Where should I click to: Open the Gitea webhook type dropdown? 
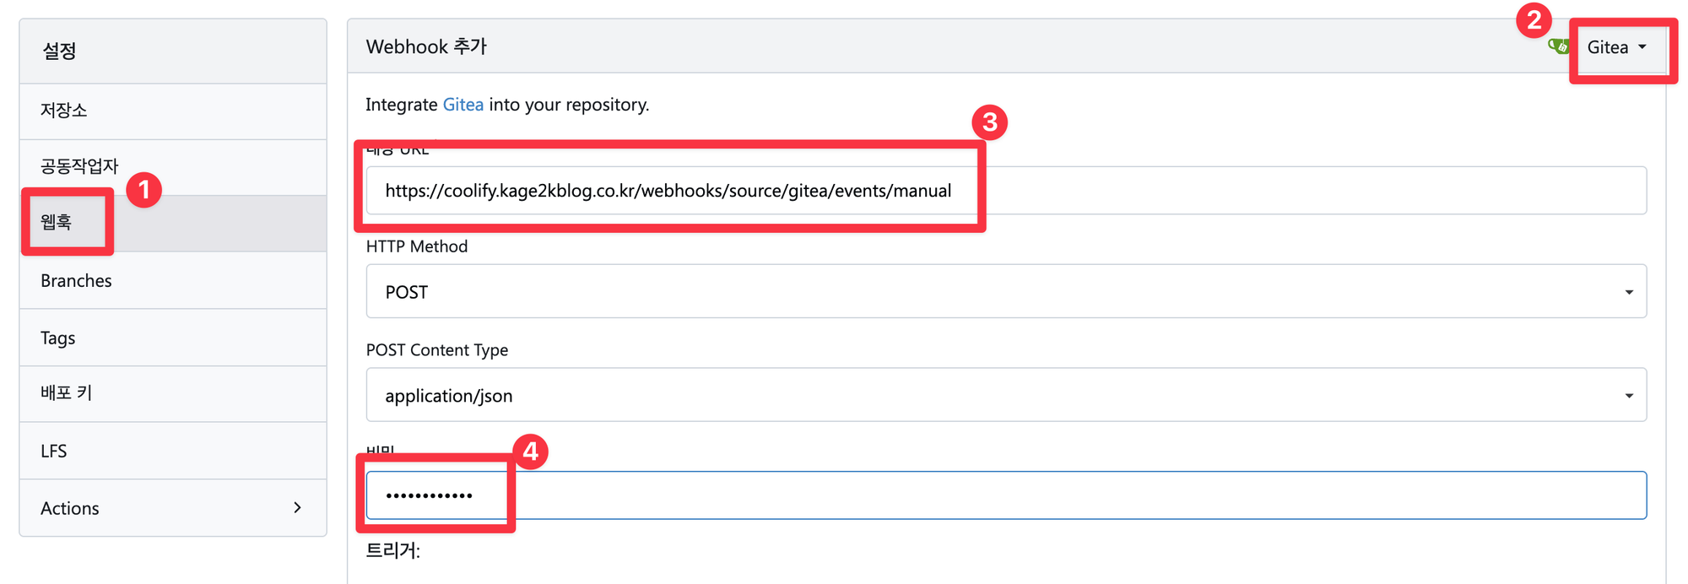(1616, 48)
